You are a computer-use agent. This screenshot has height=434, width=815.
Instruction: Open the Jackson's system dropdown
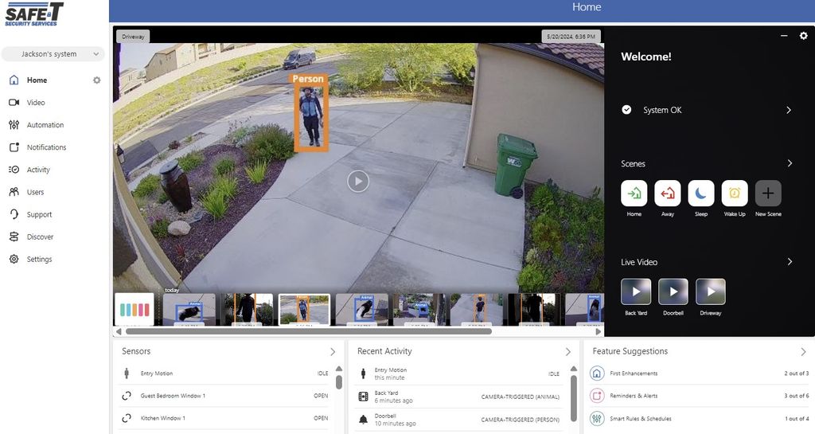(53, 54)
